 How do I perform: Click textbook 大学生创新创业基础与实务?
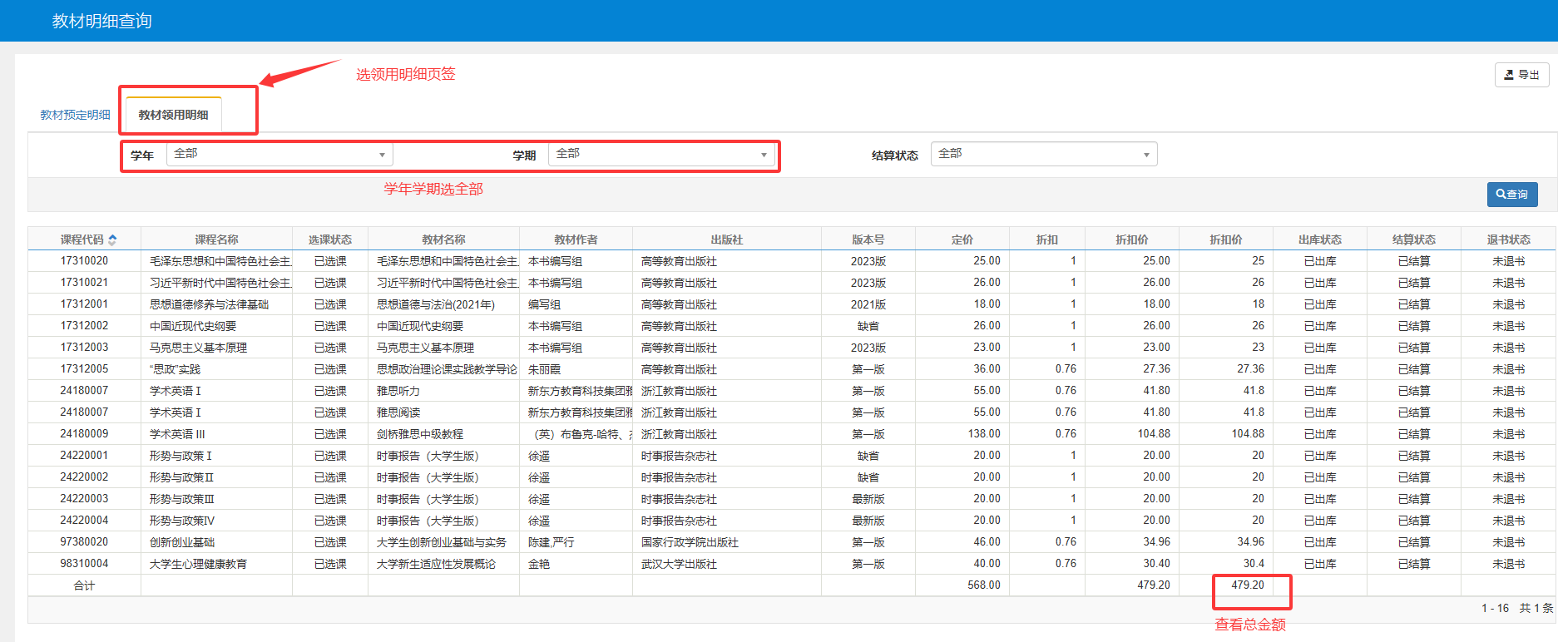point(442,542)
